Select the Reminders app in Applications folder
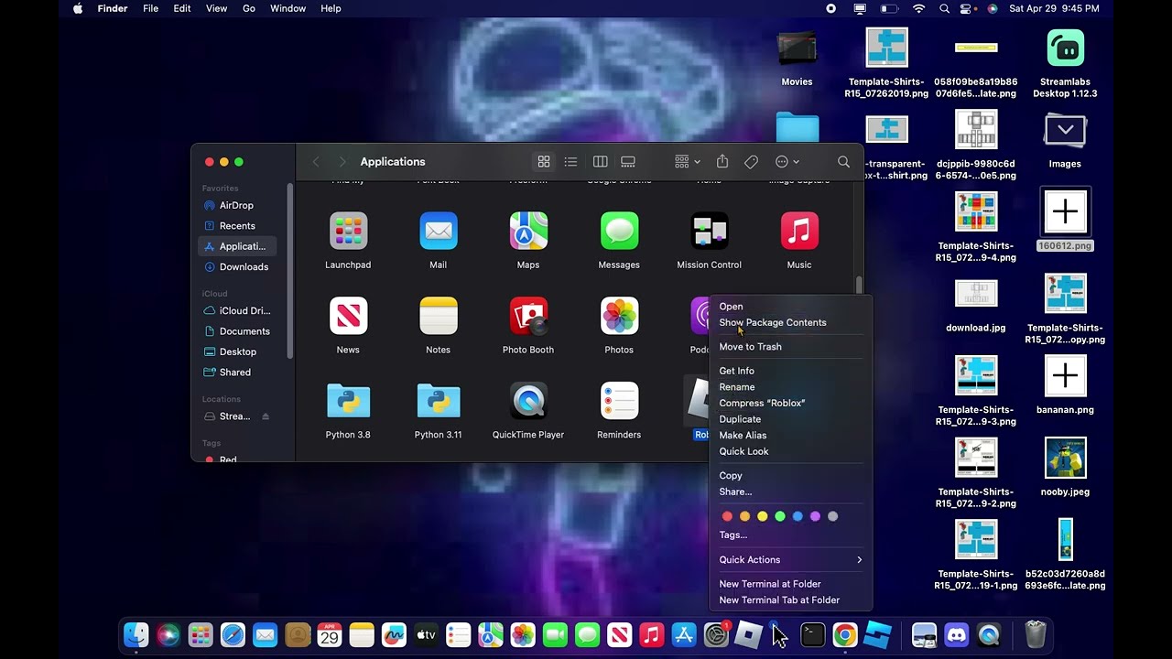This screenshot has width=1172, height=659. 619,402
